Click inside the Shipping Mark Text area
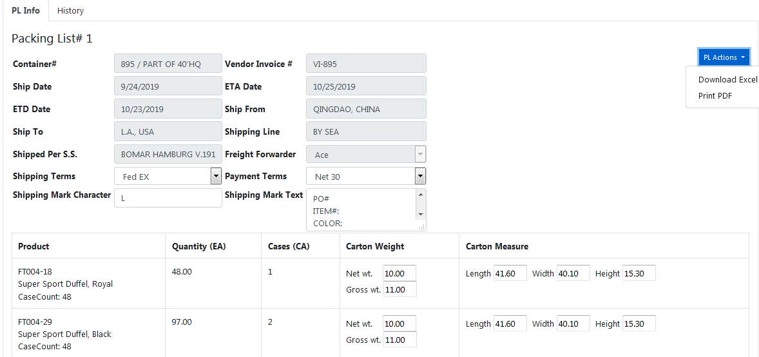 click(362, 209)
